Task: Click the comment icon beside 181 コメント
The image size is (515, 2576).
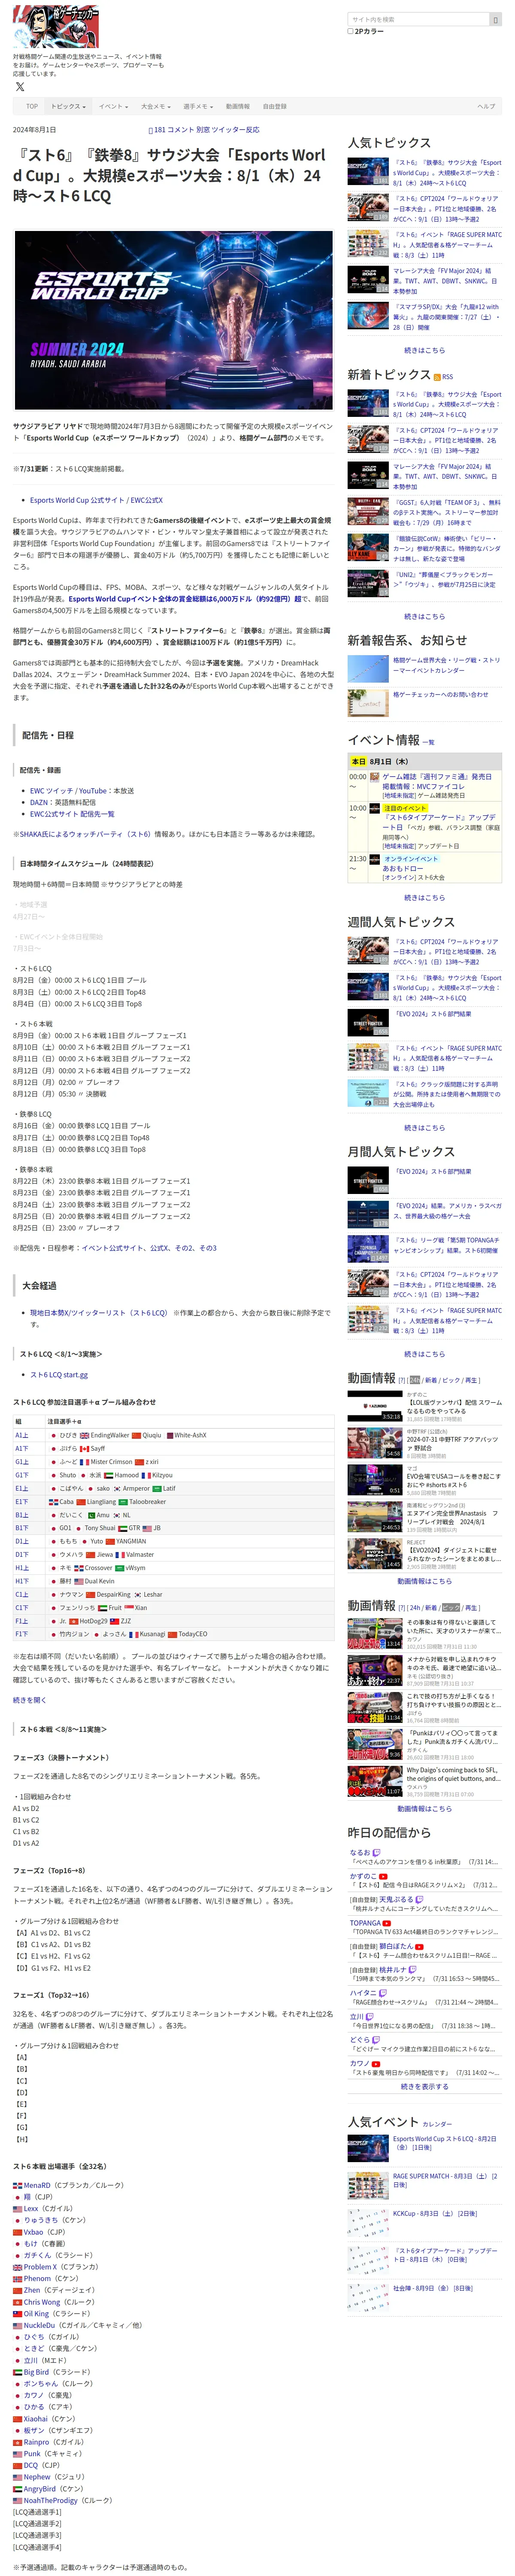Action: click(x=151, y=130)
